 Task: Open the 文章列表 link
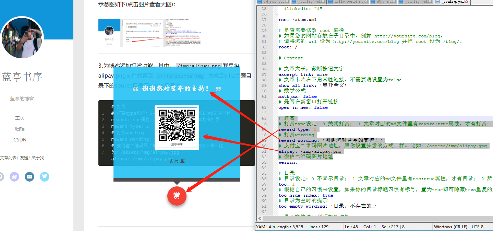[8, 158]
